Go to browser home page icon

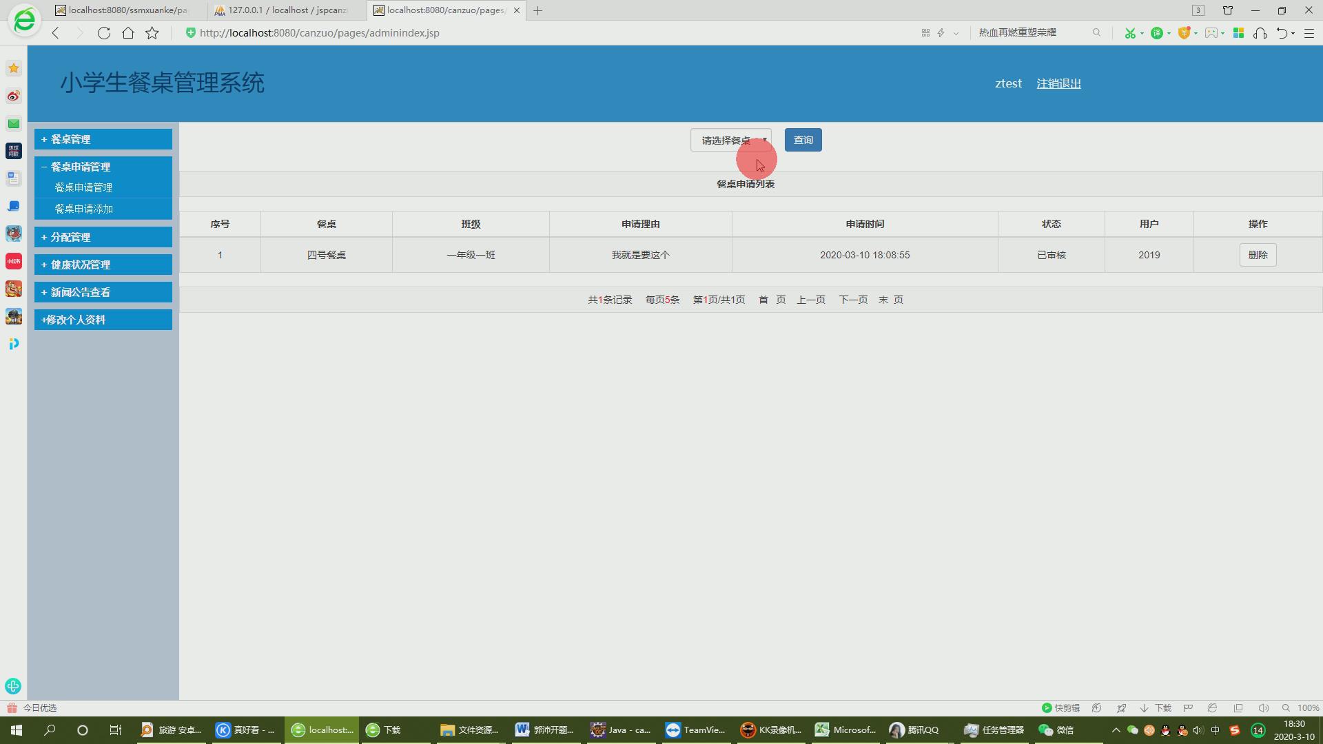pos(128,33)
